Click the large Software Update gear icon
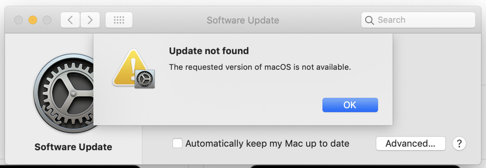The height and width of the screenshot is (168, 486). tap(64, 94)
